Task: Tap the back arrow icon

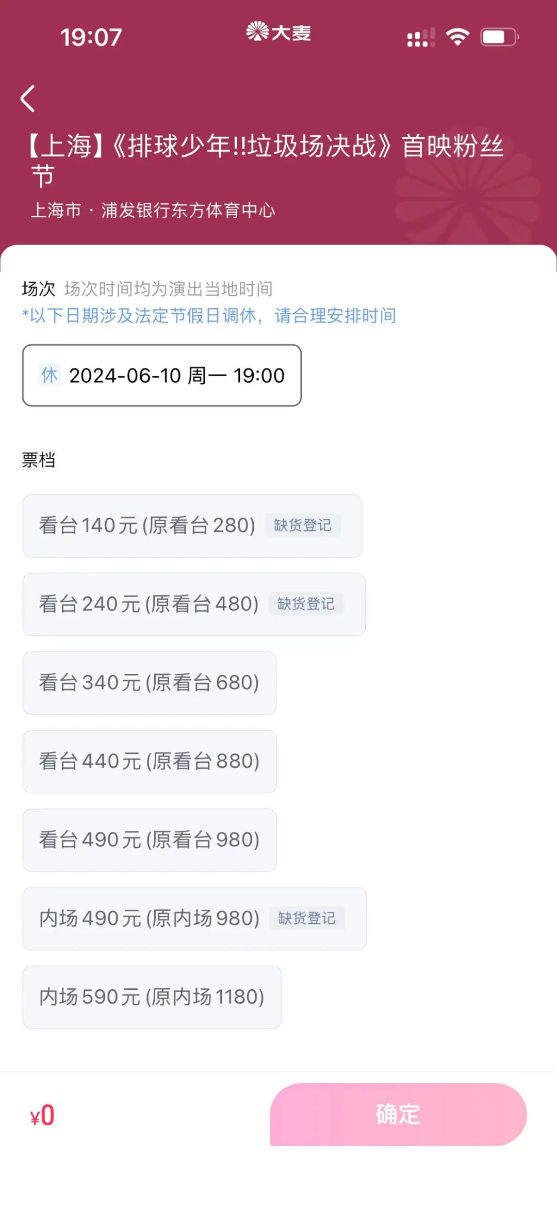Action: tap(28, 99)
